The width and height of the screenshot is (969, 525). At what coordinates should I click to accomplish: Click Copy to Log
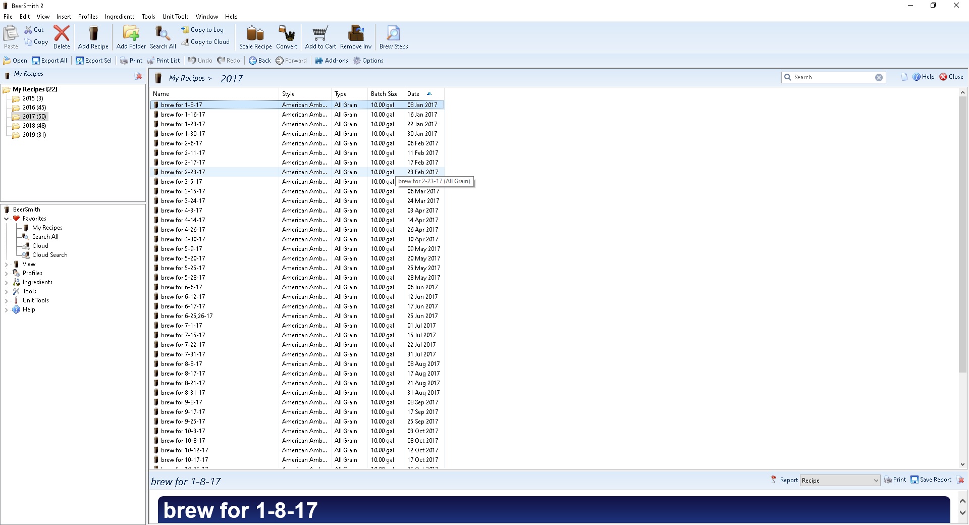tap(202, 30)
